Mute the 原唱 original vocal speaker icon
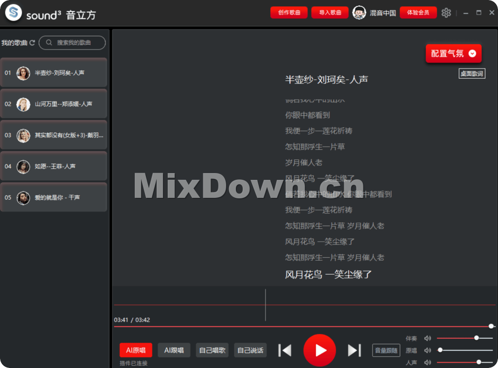 (x=427, y=350)
